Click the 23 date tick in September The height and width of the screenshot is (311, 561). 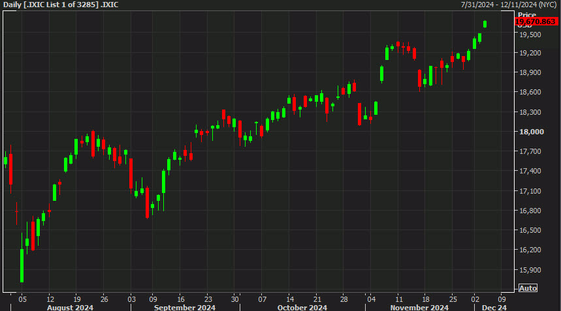point(208,299)
